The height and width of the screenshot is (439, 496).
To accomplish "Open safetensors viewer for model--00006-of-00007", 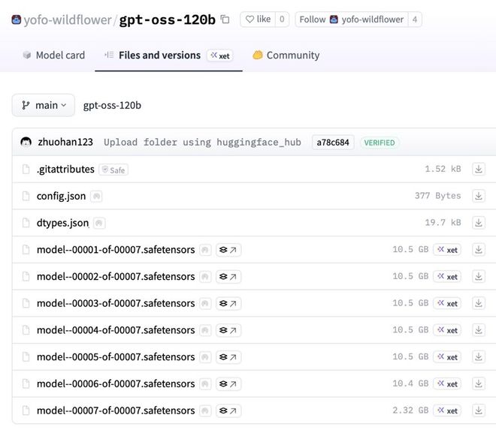I will pos(228,384).
